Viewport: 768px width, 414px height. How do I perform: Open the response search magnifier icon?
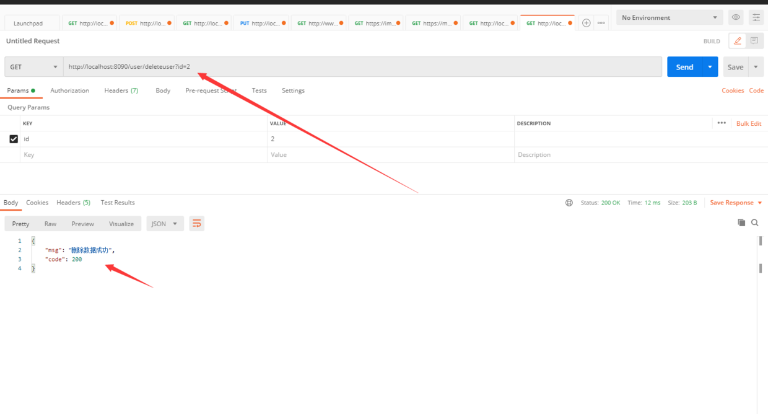pos(755,222)
